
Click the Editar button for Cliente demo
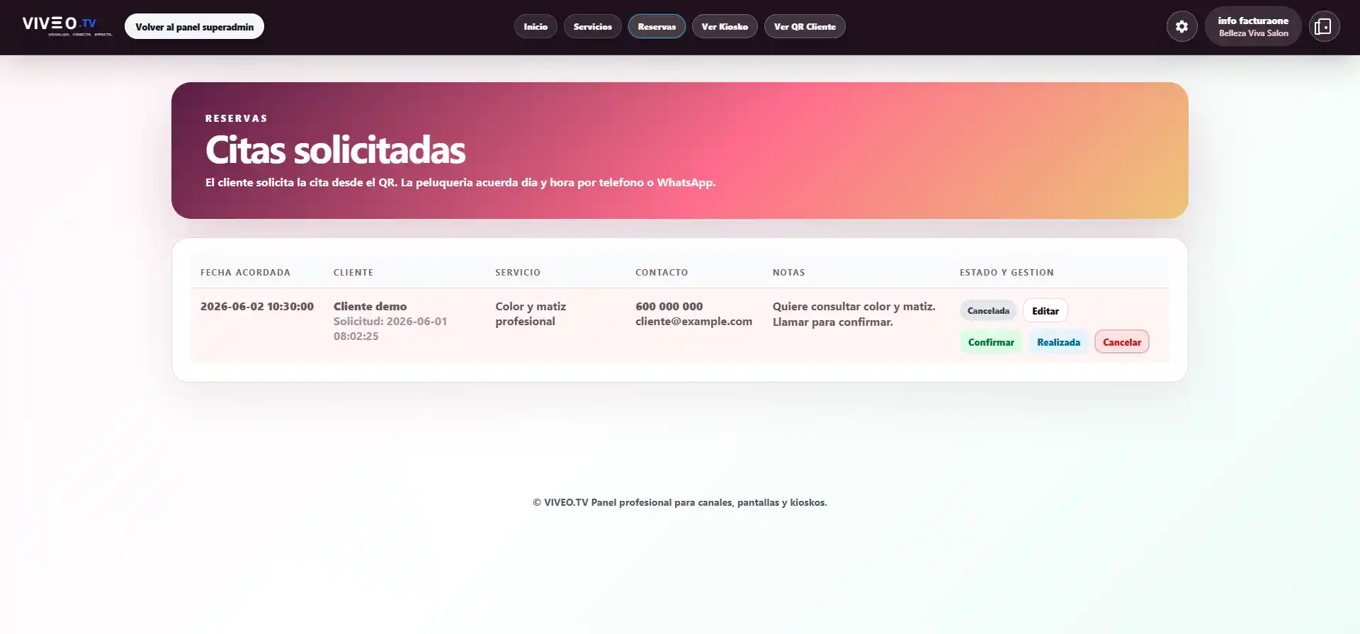pos(1045,311)
